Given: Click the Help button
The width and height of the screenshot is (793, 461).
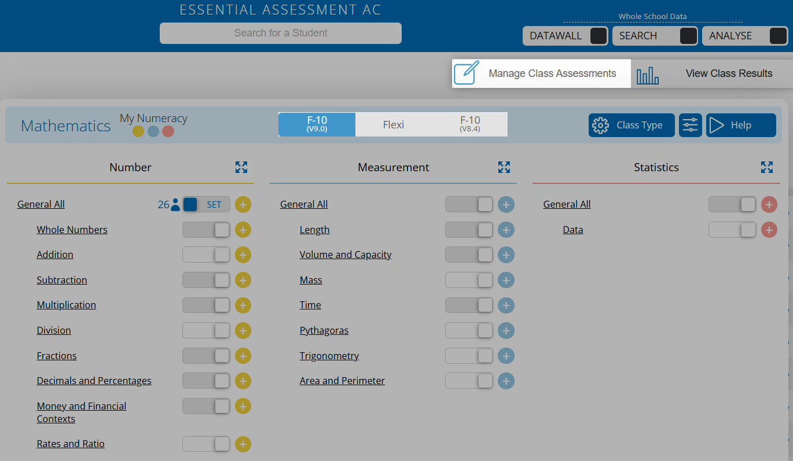Looking at the screenshot, I should coord(741,125).
